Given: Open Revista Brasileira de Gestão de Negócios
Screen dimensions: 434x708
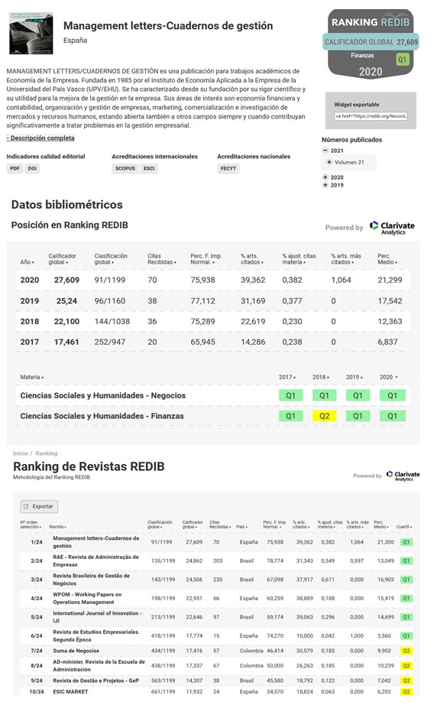Looking at the screenshot, I should (x=91, y=580).
